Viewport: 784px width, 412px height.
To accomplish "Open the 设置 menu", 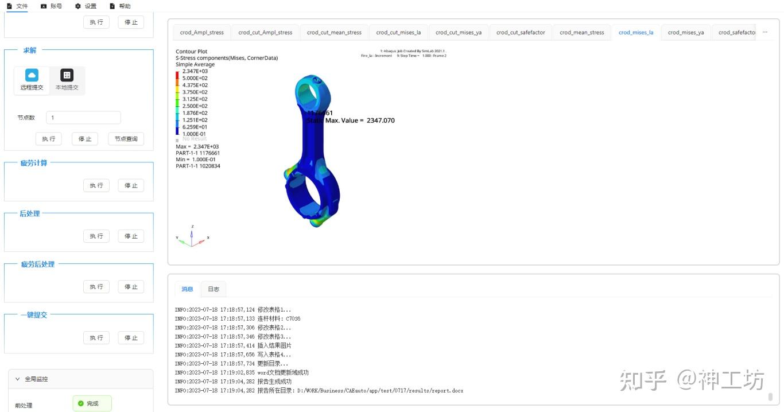I will click(x=86, y=6).
